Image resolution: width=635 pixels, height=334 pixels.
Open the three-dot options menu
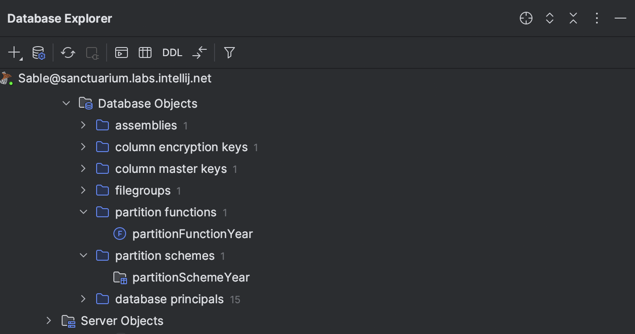(x=596, y=18)
